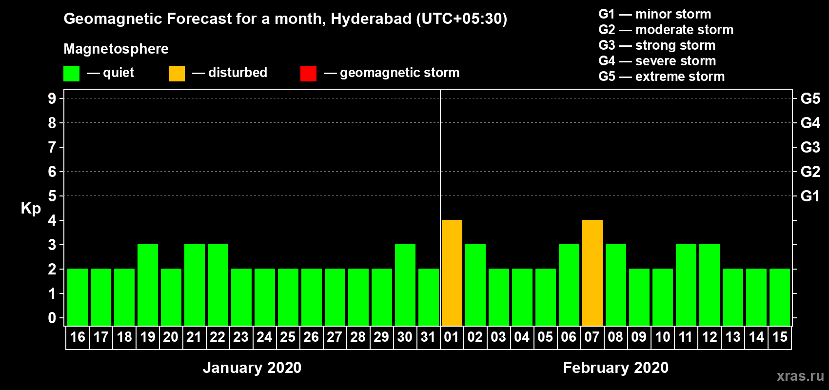Click the 'G2 — moderate storm' legend line
Viewport: 829px width, 390px height.
666,30
